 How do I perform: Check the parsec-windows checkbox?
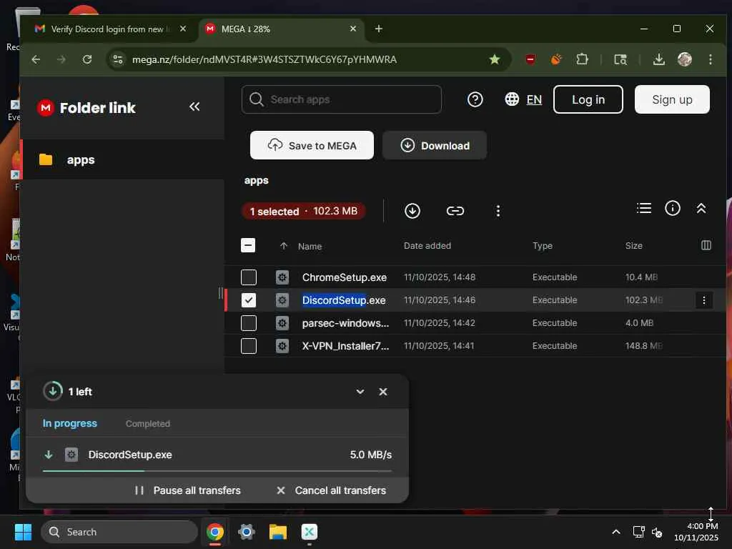[248, 323]
